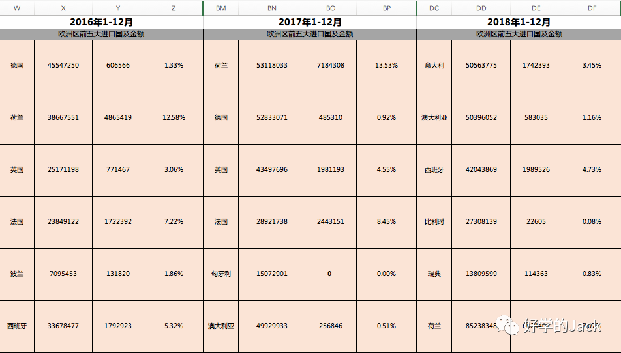Viewport: 621px width, 353px height.
Task: Select the cell showing 606566
Action: [118, 66]
